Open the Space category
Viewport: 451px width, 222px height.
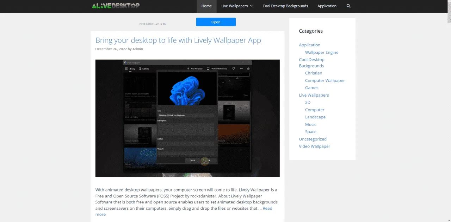click(311, 132)
